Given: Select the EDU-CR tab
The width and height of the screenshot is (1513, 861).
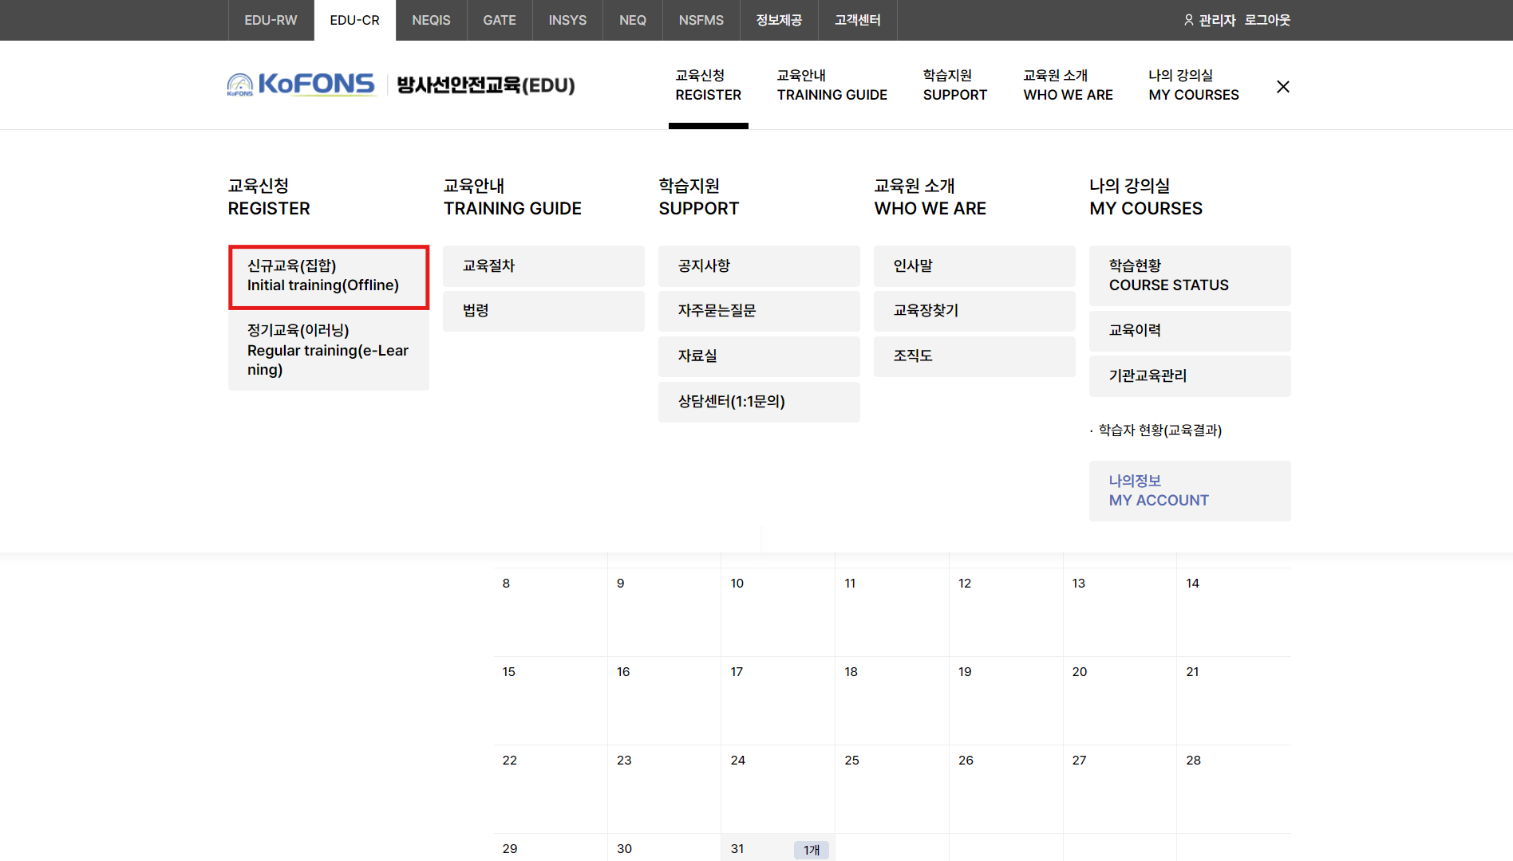Looking at the screenshot, I should [x=354, y=20].
